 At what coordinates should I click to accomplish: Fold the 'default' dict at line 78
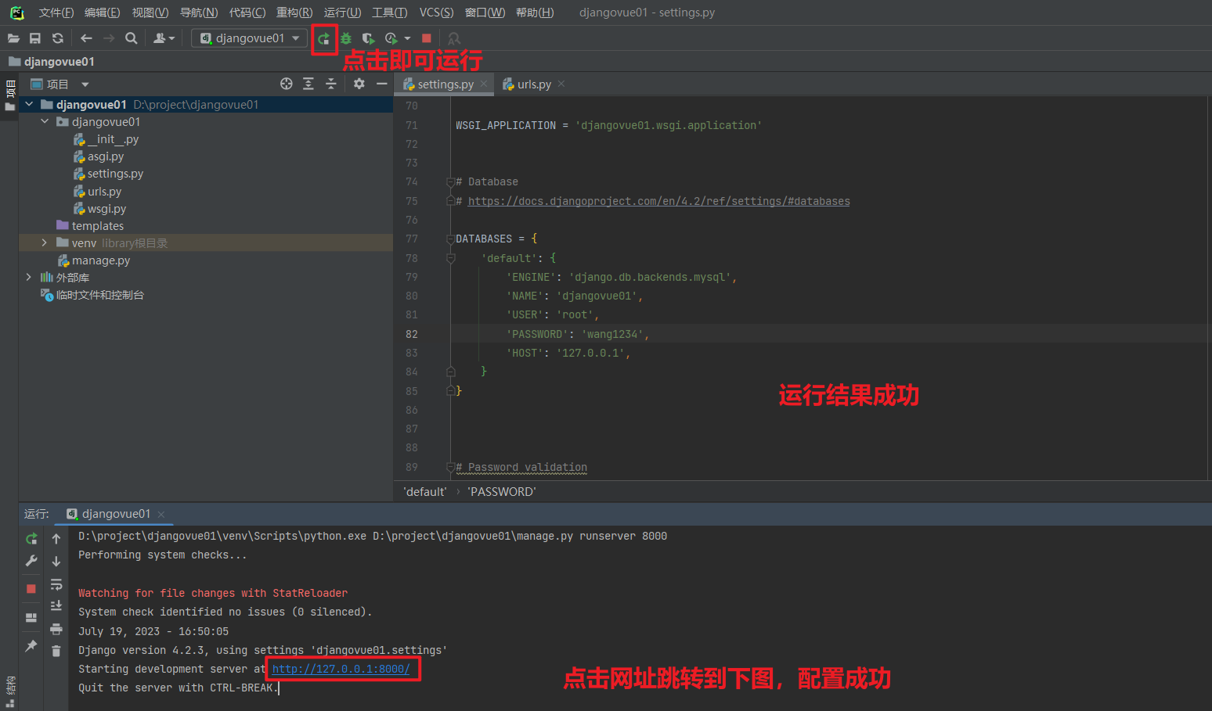pyautogui.click(x=450, y=258)
